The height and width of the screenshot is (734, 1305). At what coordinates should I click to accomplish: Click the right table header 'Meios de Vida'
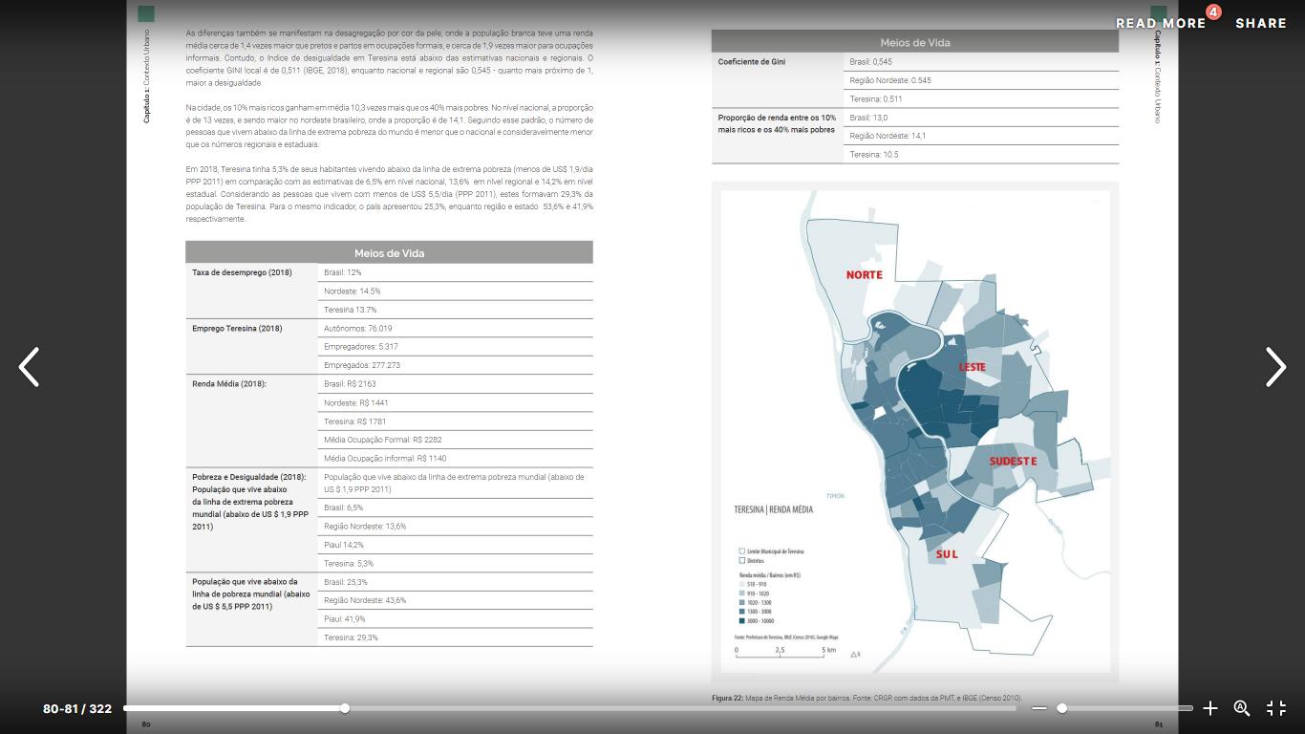[915, 43]
